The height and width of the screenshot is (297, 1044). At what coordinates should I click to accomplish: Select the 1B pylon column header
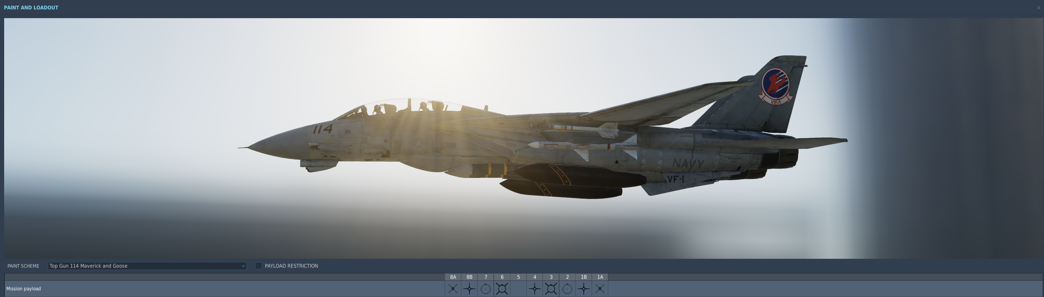[584, 277]
